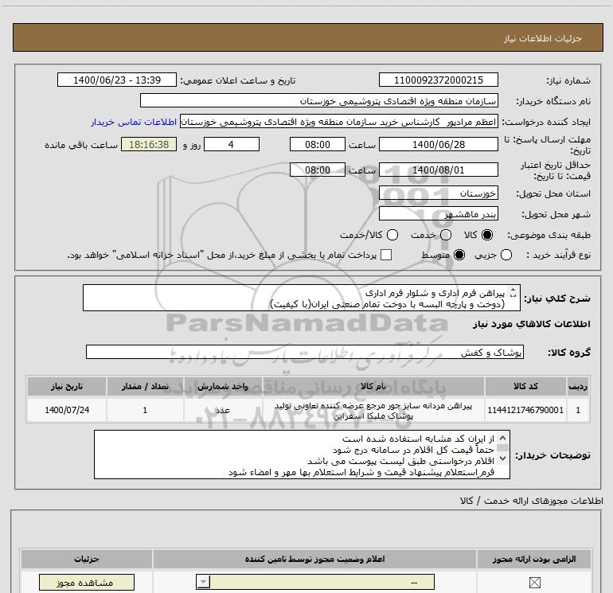Viewport: 613px width, 593px height.
Task: Click the الزامی بودن ارائه مجوز header
Action: 534,559
